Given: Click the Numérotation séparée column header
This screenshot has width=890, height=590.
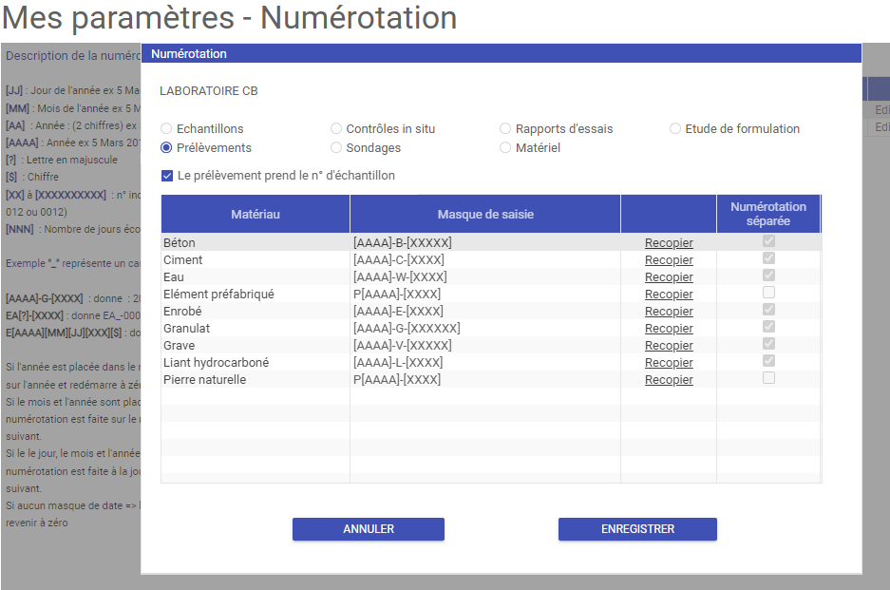Looking at the screenshot, I should (x=768, y=214).
